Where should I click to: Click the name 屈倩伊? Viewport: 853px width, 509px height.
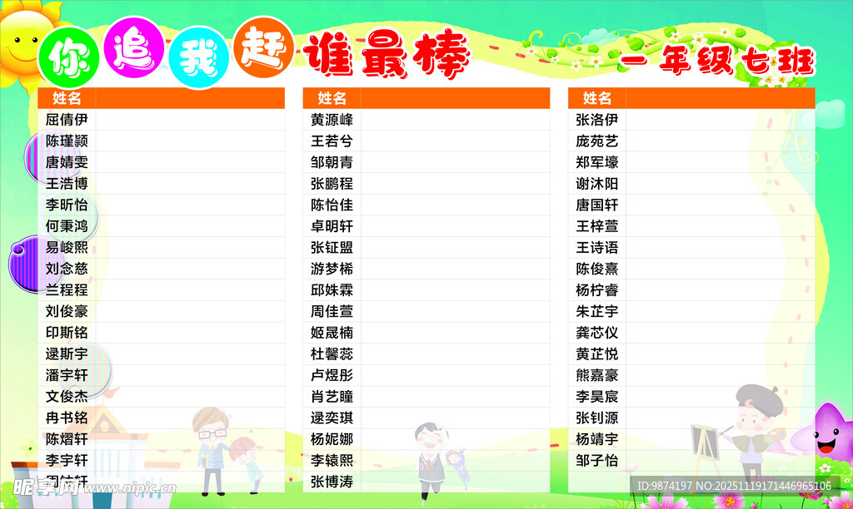67,120
